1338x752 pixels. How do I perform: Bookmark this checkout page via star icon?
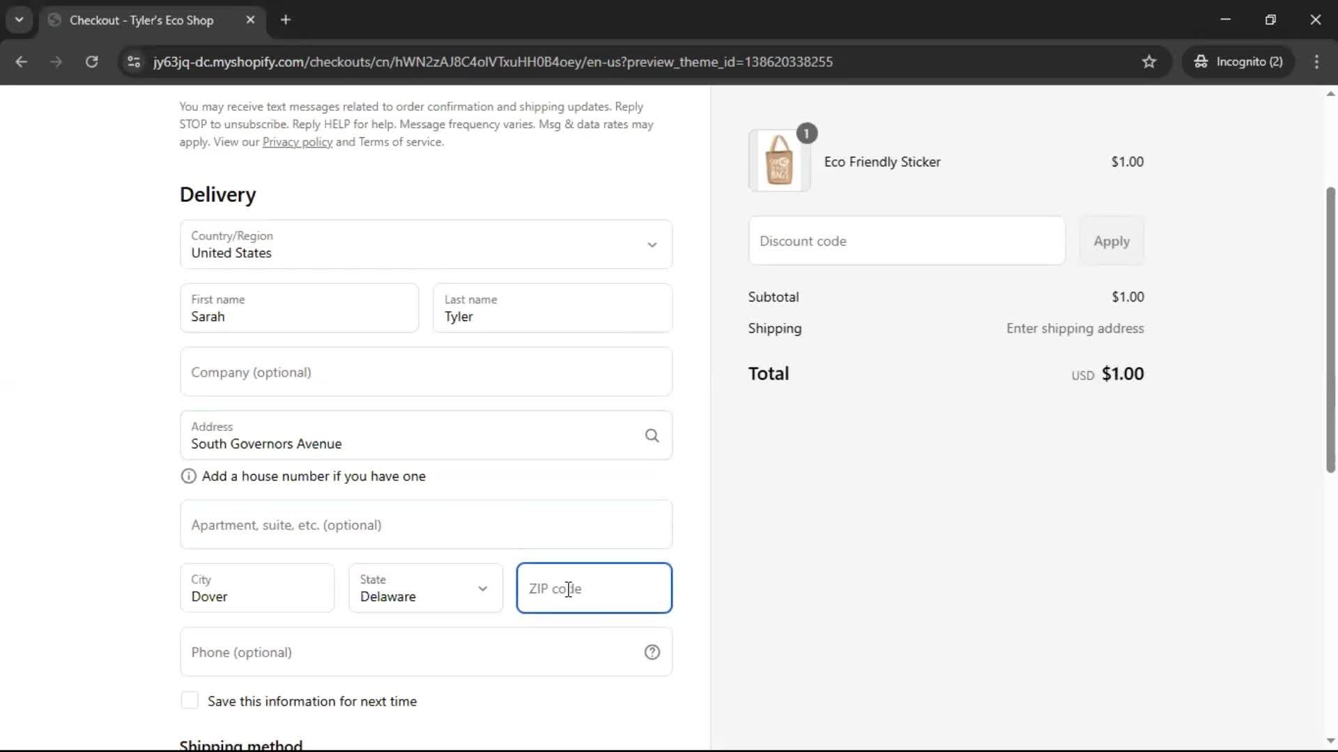(x=1148, y=61)
